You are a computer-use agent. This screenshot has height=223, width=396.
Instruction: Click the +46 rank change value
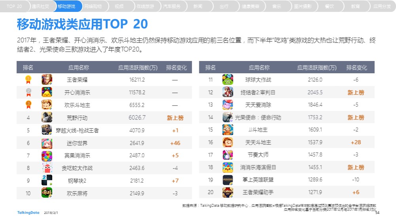click(175, 143)
